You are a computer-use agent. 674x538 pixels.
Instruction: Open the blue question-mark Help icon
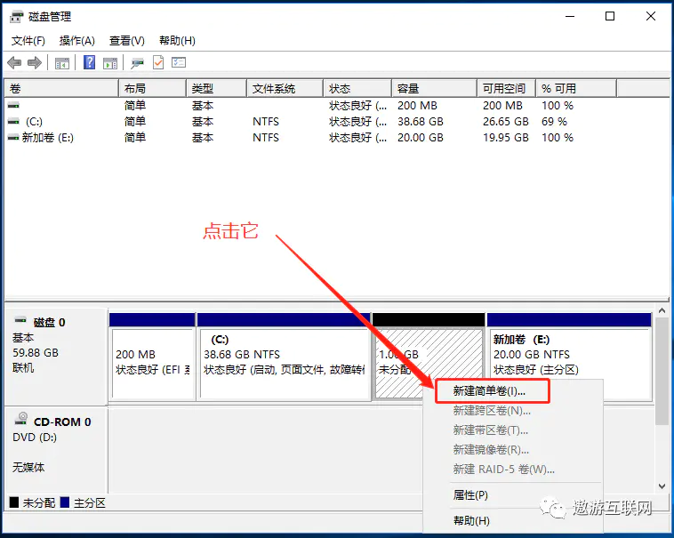click(x=89, y=63)
